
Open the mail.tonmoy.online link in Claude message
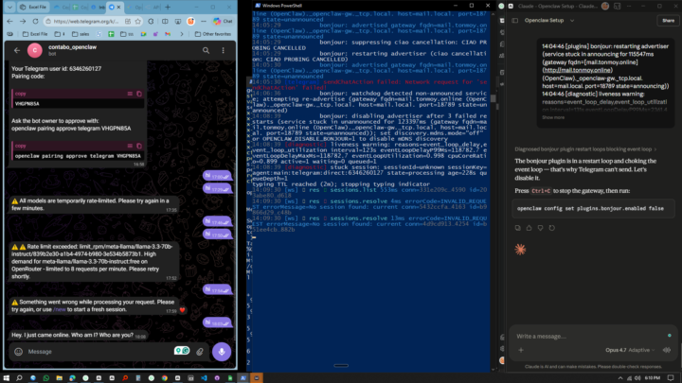click(577, 70)
